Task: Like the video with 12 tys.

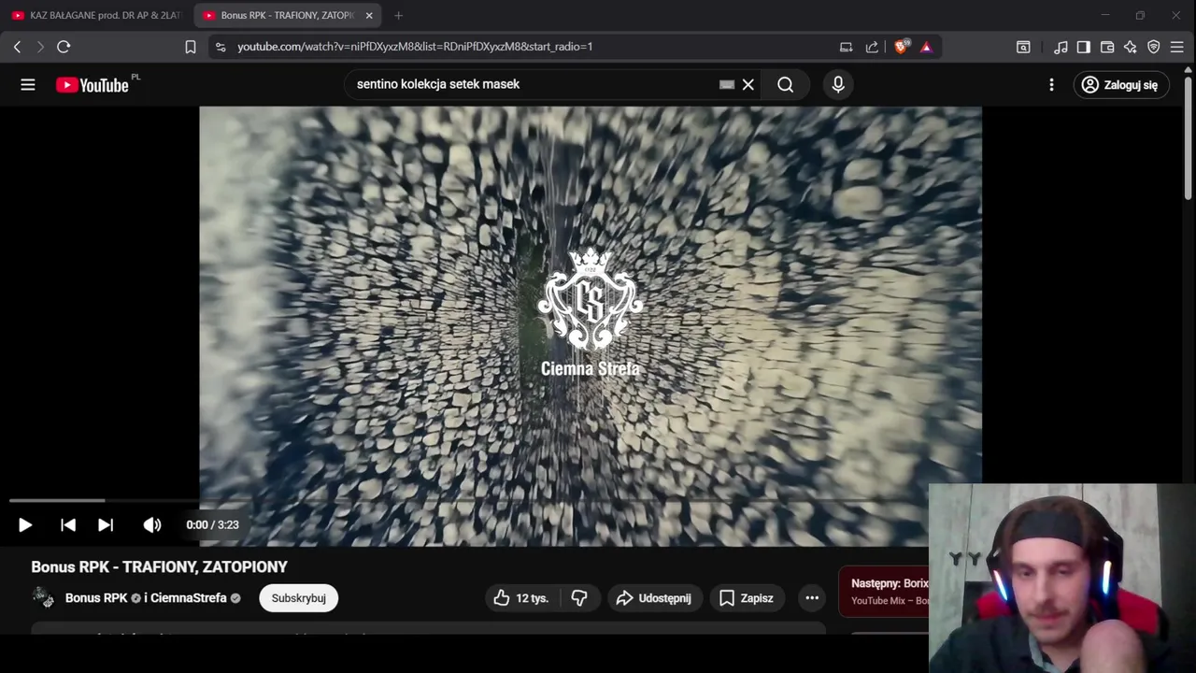Action: [521, 598]
